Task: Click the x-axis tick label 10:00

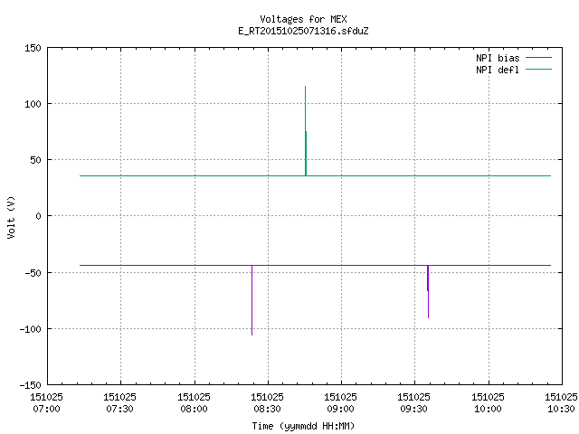Action: click(x=488, y=409)
